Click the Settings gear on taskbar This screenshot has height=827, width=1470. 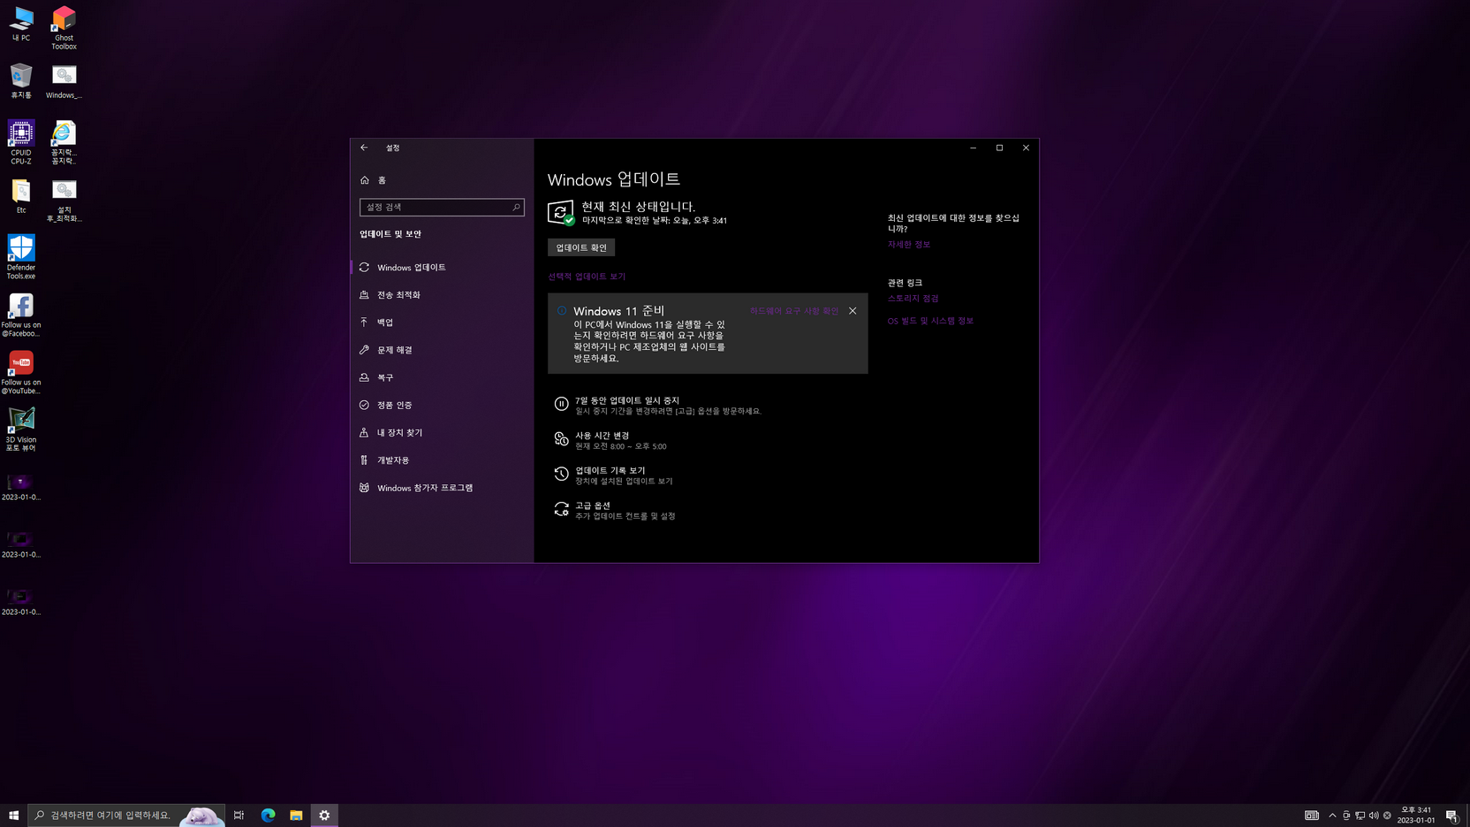324,815
